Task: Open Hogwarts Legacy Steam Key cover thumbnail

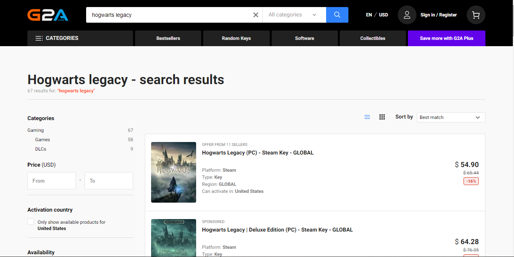Action: [x=173, y=172]
